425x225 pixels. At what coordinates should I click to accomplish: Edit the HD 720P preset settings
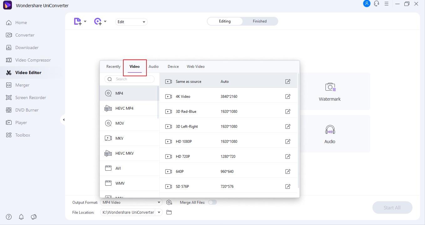pos(288,157)
